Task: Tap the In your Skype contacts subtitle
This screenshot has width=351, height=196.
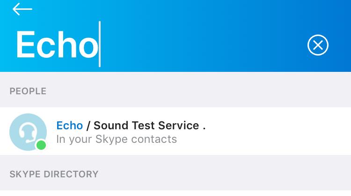Action: [x=117, y=139]
